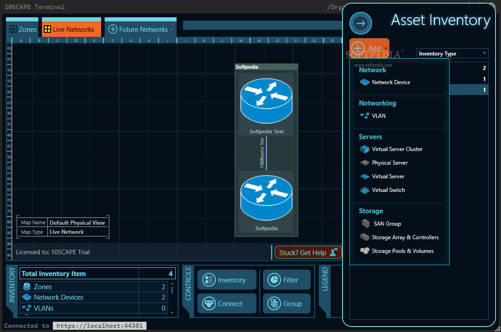The image size is (501, 332).
Task: Open Inventory from the Controls panel
Action: [227, 280]
